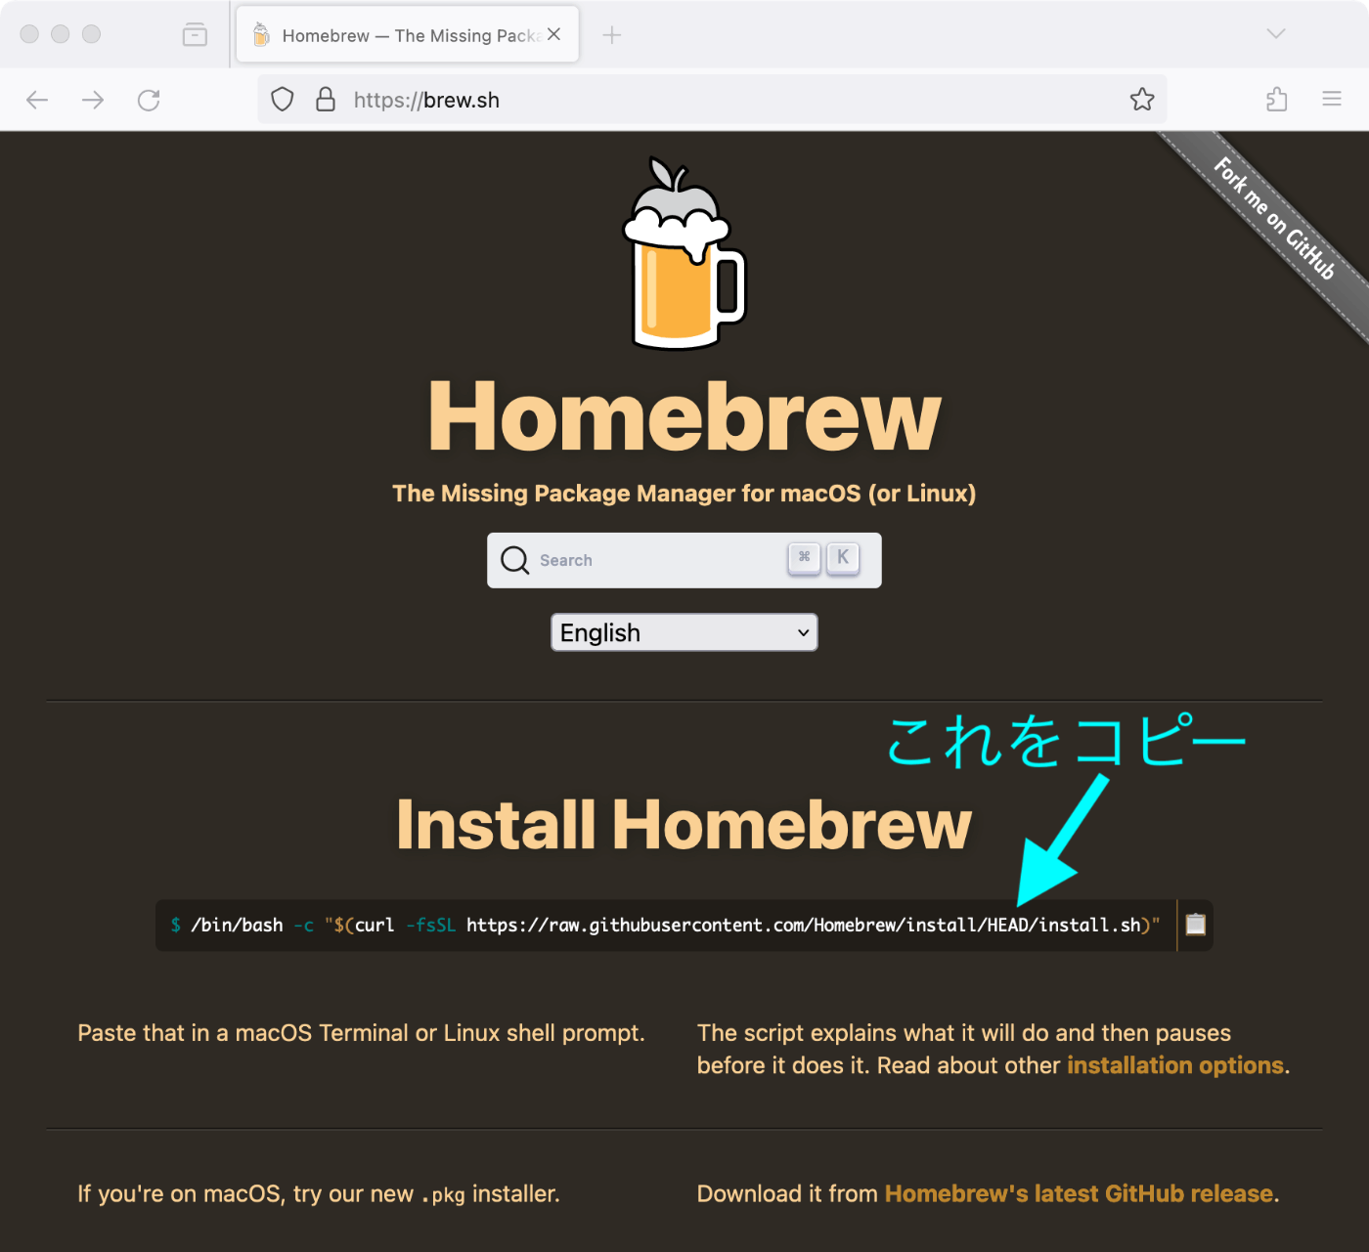Reload the page with the refresh icon
The height and width of the screenshot is (1252, 1369).
tap(149, 100)
